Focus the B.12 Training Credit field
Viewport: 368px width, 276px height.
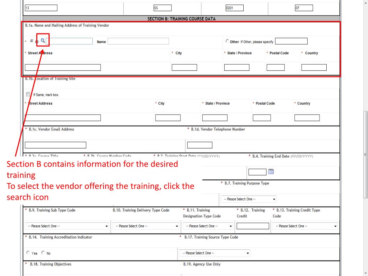click(253, 226)
